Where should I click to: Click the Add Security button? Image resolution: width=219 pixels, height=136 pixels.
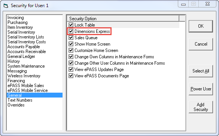click(201, 107)
